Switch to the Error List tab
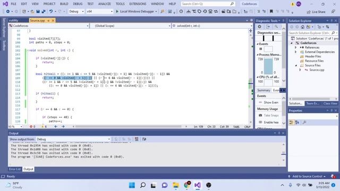 pos(15,169)
